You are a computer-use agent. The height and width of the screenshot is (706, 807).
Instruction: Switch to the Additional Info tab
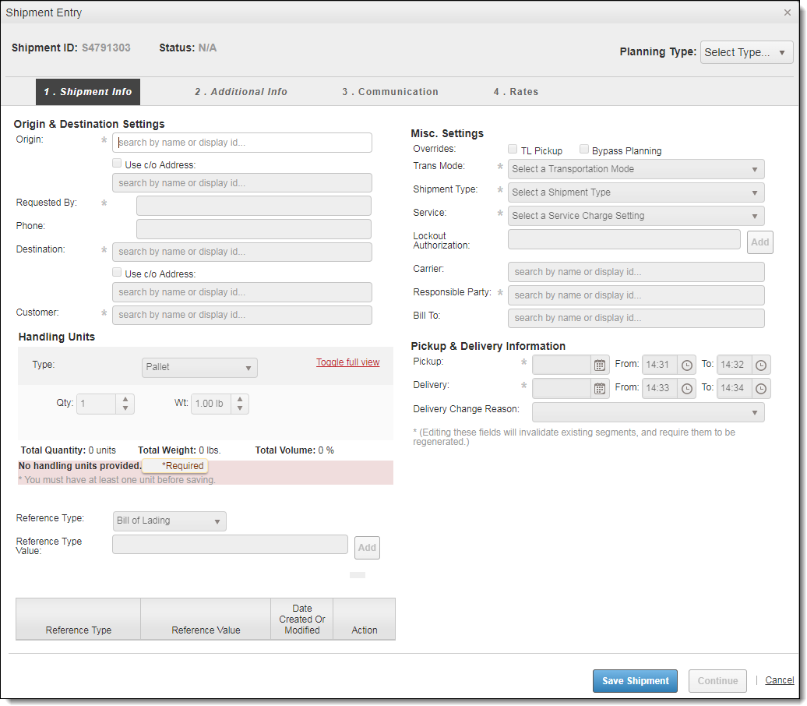[x=241, y=92]
